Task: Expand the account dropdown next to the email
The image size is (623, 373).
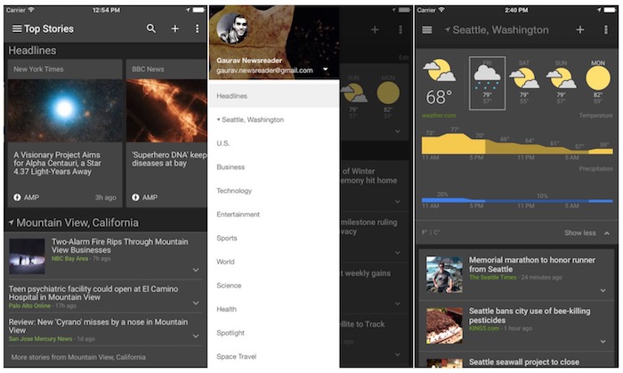Action: click(326, 69)
